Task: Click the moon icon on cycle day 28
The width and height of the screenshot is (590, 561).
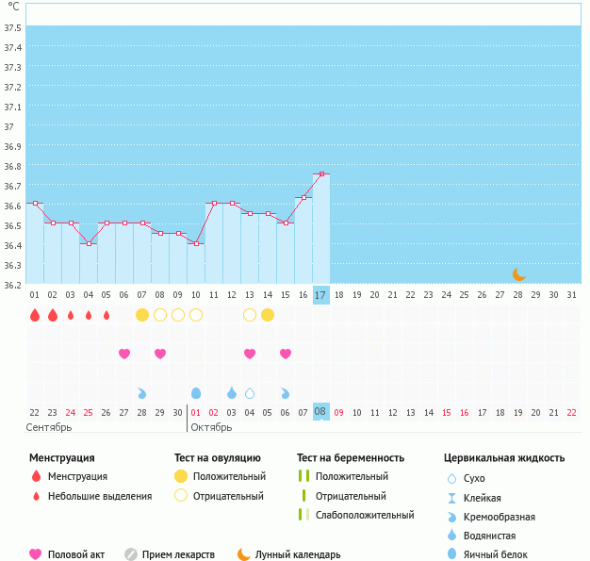Action: click(x=519, y=273)
